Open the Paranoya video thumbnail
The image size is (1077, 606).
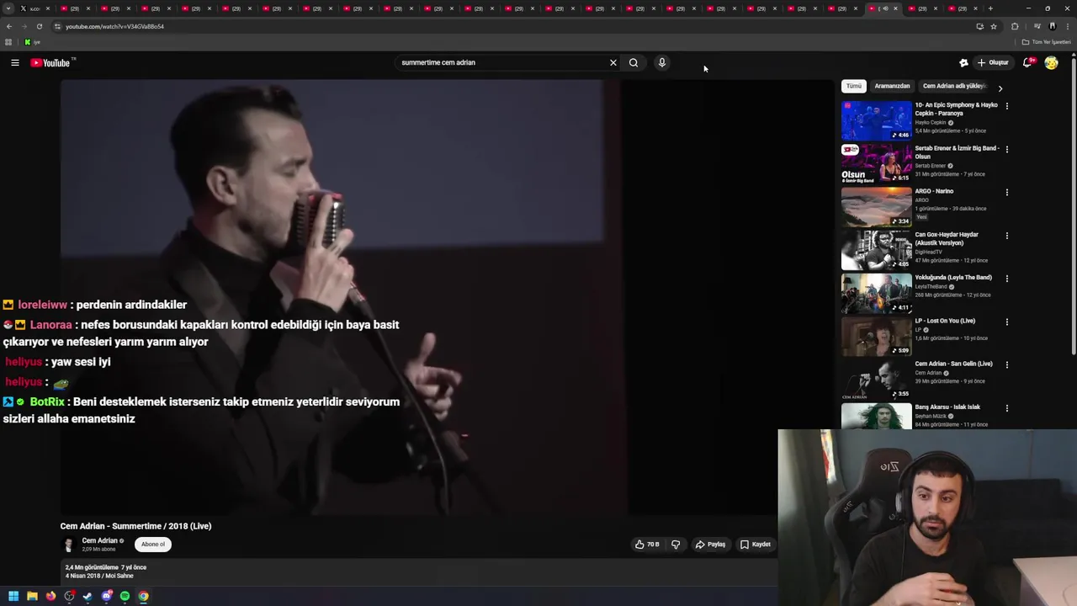click(x=876, y=120)
